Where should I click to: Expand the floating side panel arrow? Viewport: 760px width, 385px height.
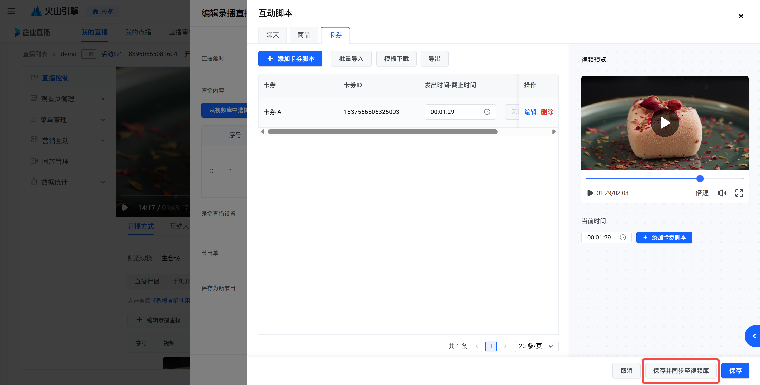tap(754, 336)
